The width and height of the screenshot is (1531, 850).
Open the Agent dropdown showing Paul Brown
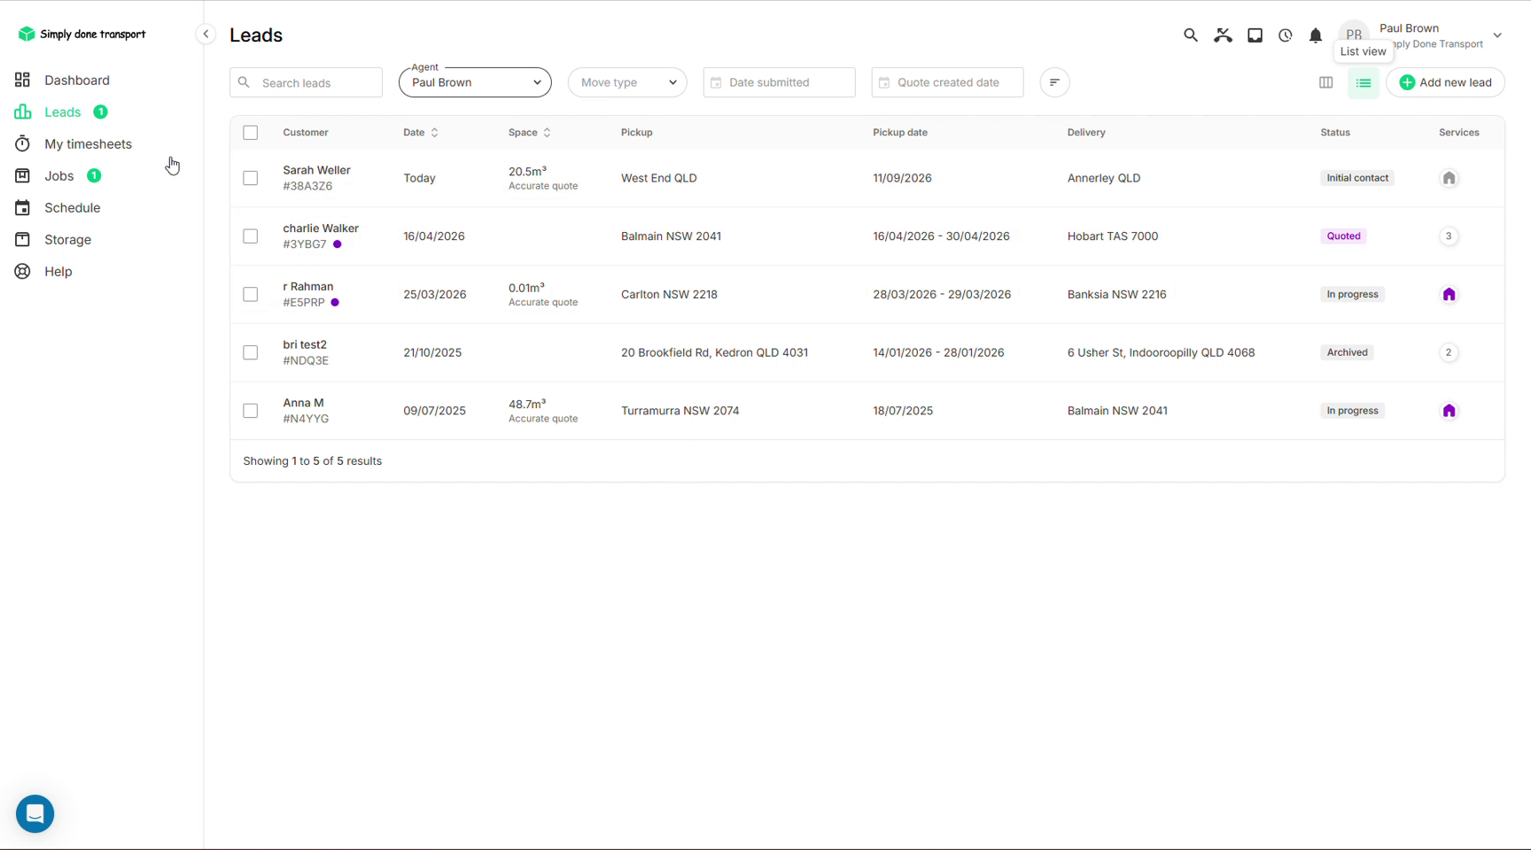click(x=475, y=82)
